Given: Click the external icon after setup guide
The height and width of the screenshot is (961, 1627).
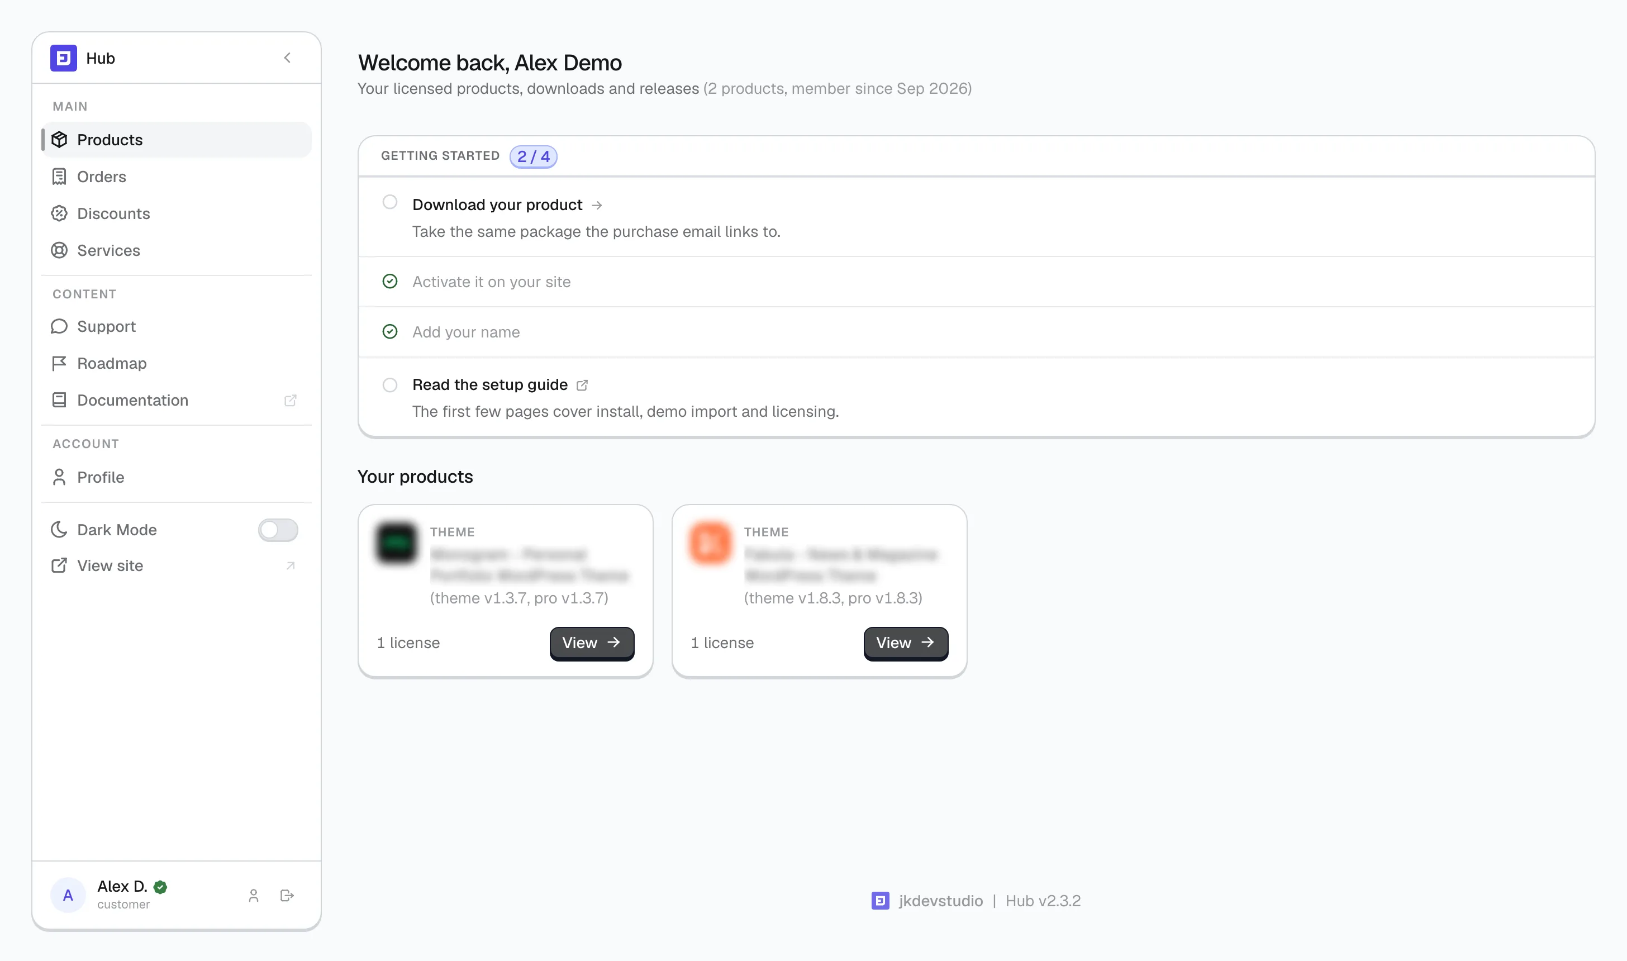Looking at the screenshot, I should pyautogui.click(x=582, y=386).
